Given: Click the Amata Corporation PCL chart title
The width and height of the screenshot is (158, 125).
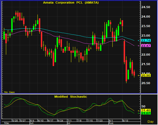Looking at the screenshot, I should point(71,3).
